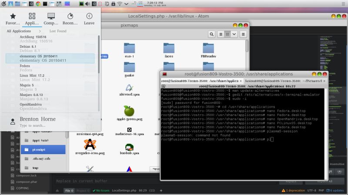The height and width of the screenshot is (195, 348).
Task: Switch to the Favorites tab in launcher
Action: pyautogui.click(x=13, y=19)
